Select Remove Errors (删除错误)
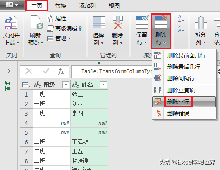 [x=184, y=113]
